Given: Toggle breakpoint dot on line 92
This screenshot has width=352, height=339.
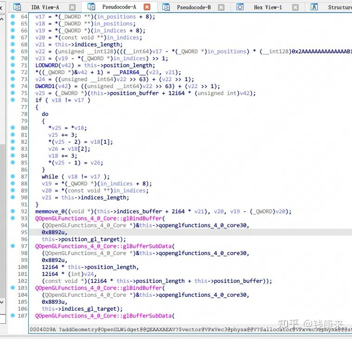Looking at the screenshot, I should (13, 211).
